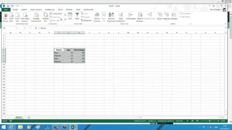Collapse the ribbon chevron
Viewport: 232px width, 130px height.
coord(225,24)
